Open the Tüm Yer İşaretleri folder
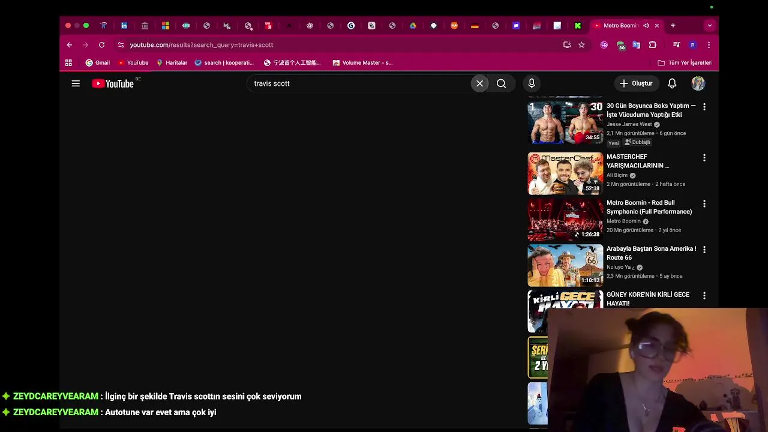Image resolution: width=768 pixels, height=432 pixels. point(685,62)
